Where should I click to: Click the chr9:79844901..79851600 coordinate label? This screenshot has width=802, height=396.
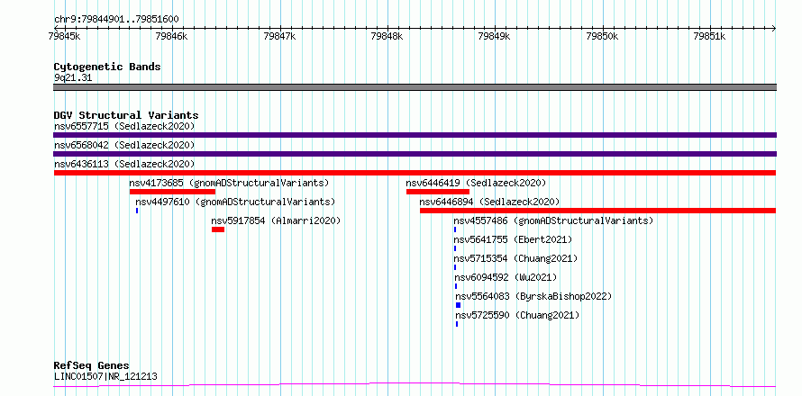pyautogui.click(x=116, y=20)
